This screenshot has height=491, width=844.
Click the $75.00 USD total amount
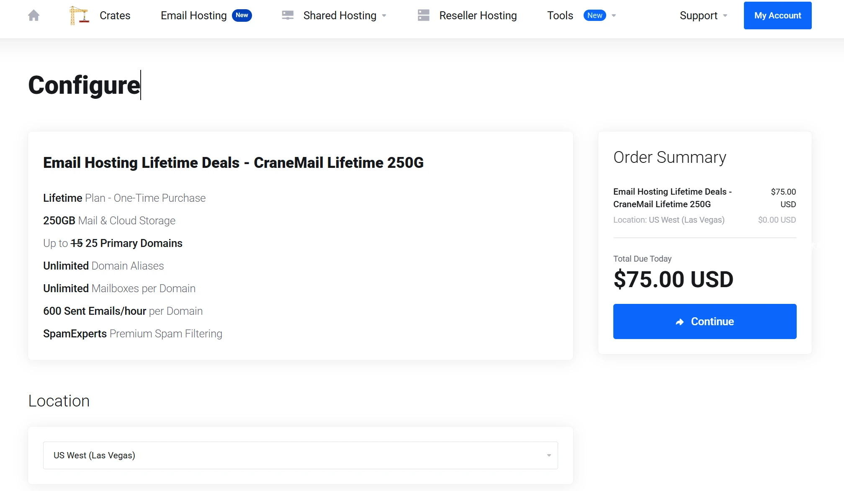(x=673, y=280)
